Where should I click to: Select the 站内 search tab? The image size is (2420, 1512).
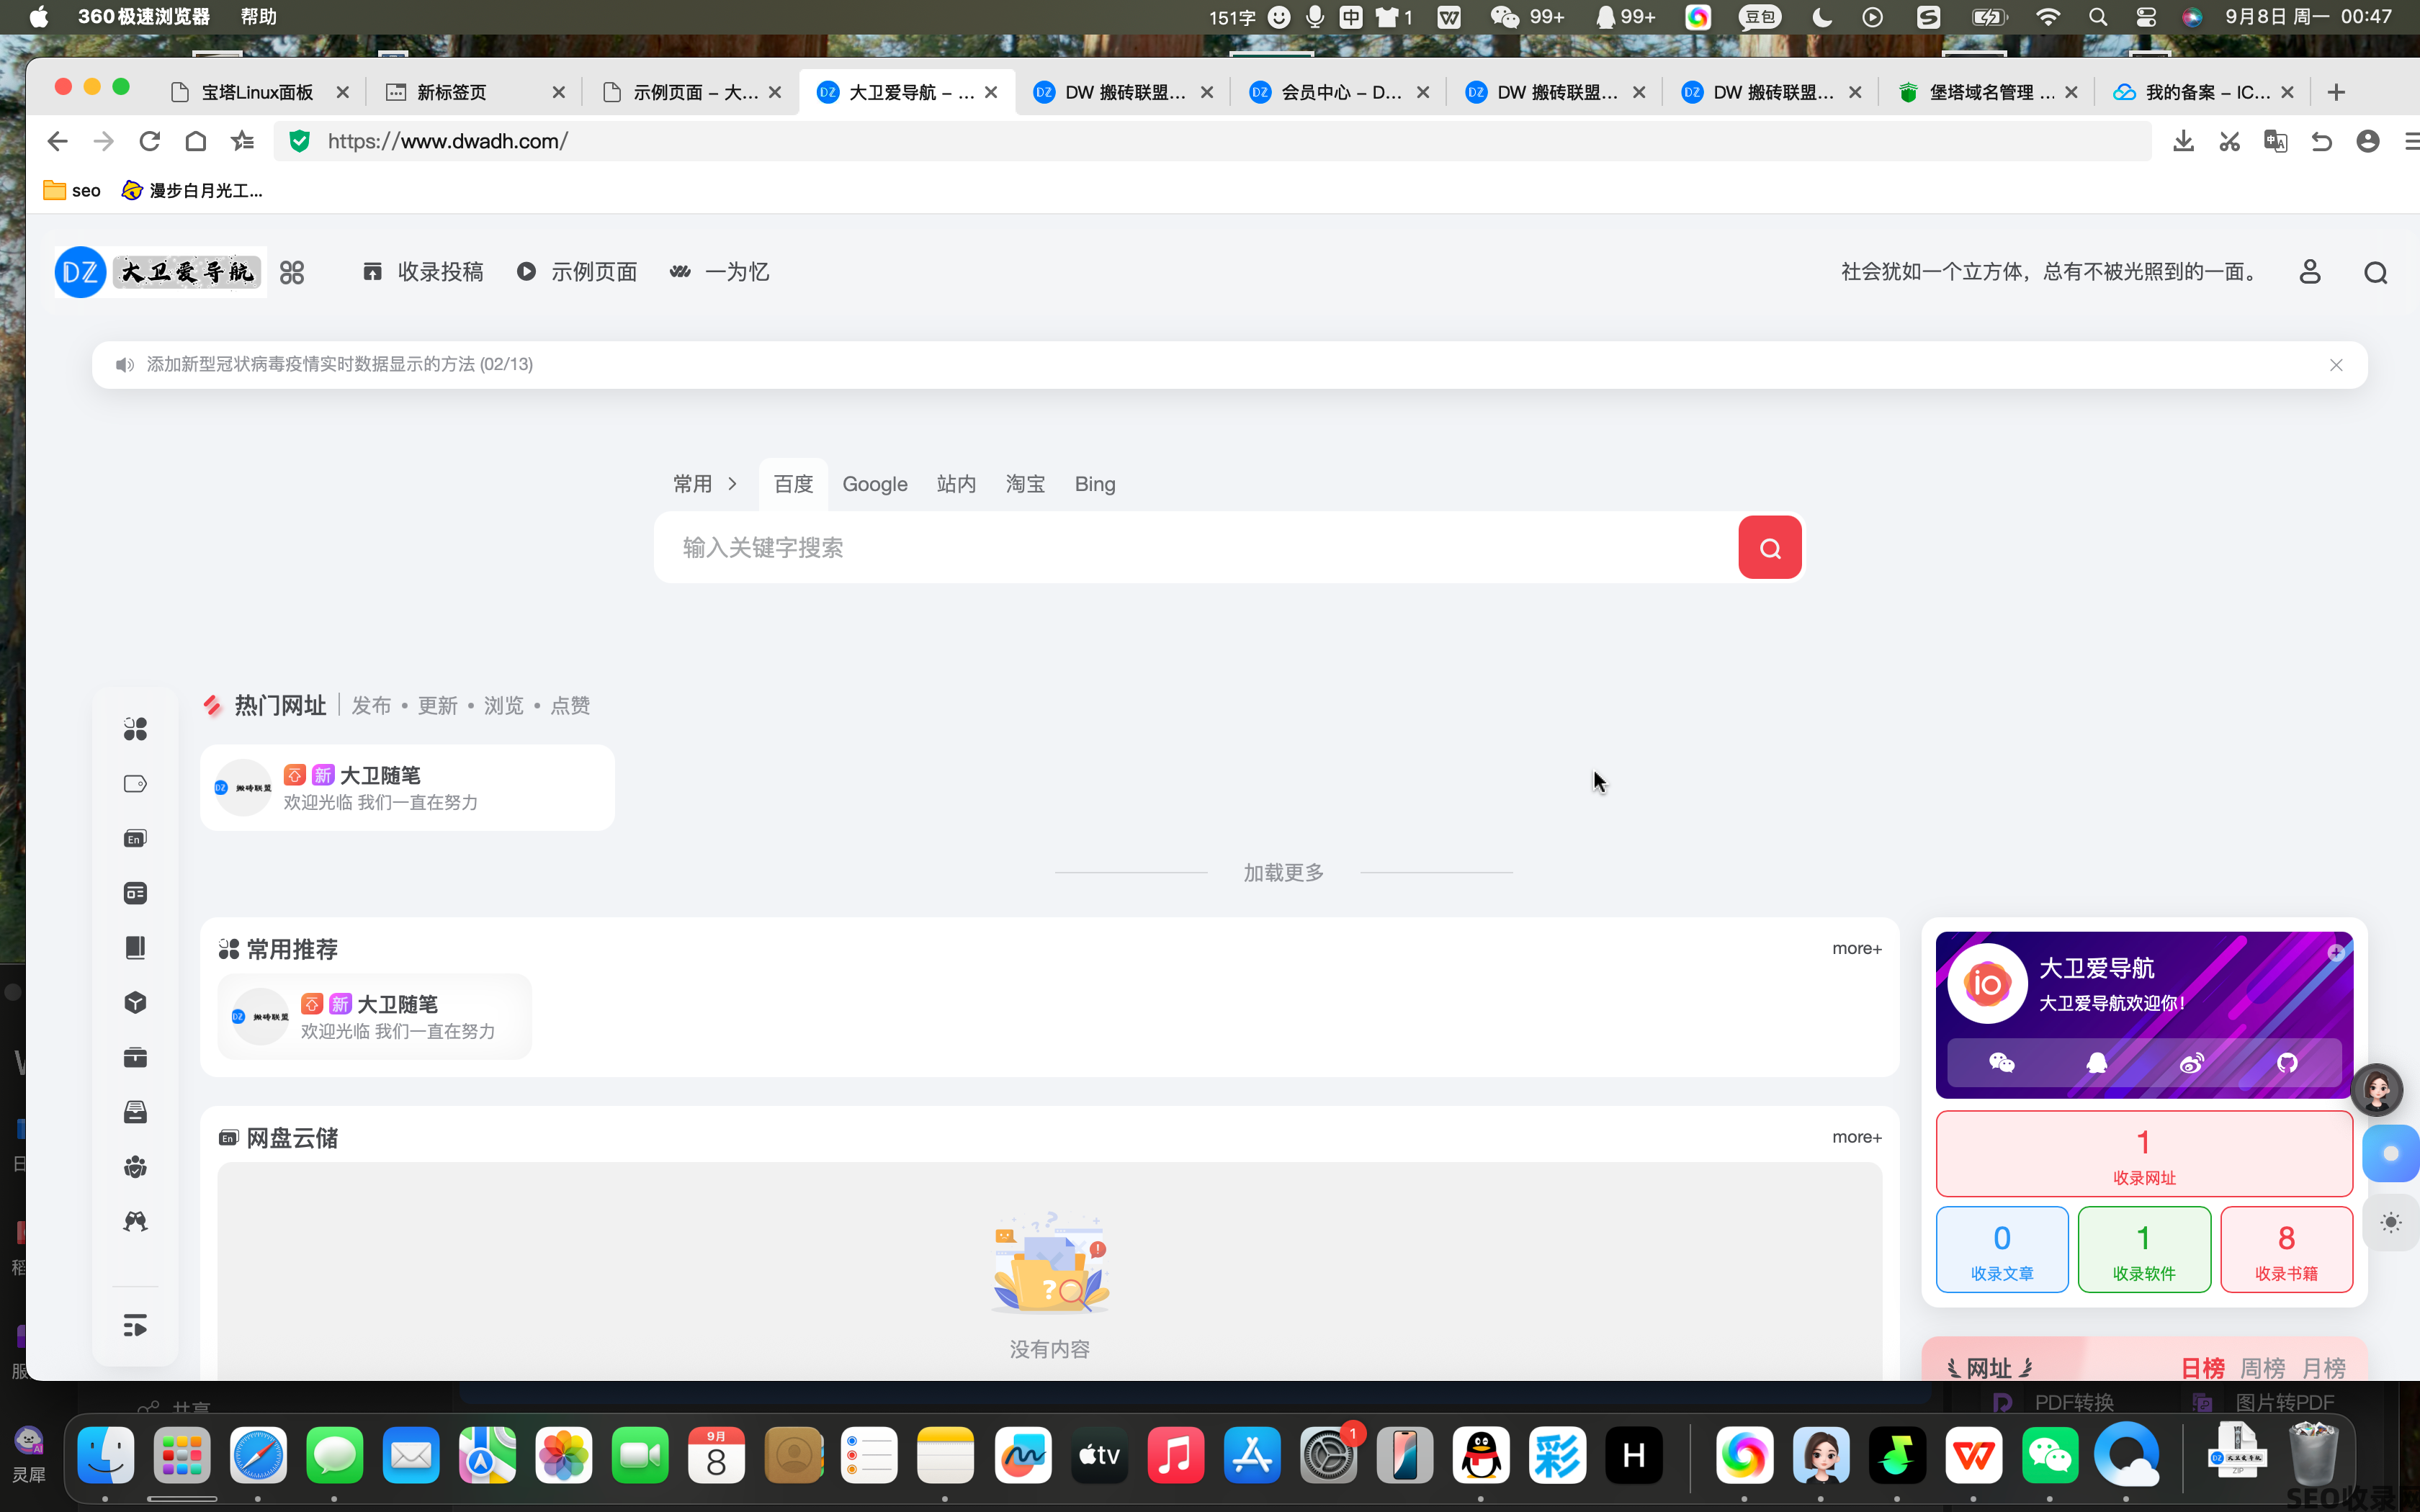pyautogui.click(x=956, y=484)
